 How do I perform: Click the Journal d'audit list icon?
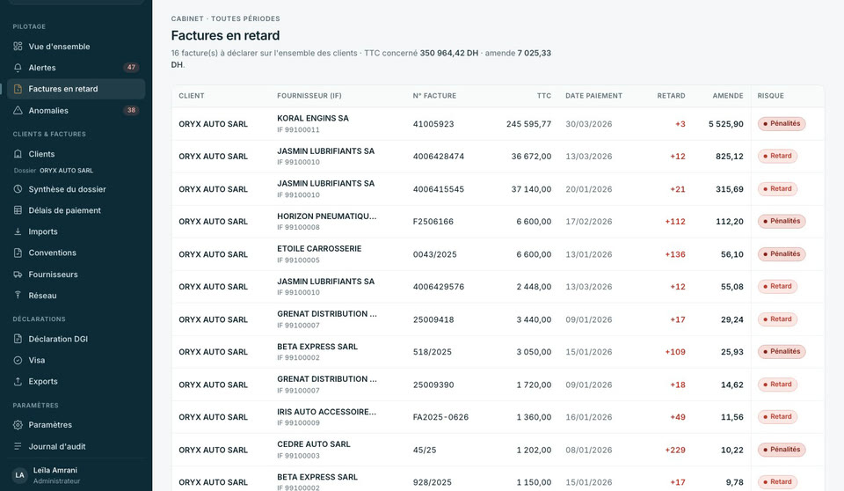tap(18, 446)
